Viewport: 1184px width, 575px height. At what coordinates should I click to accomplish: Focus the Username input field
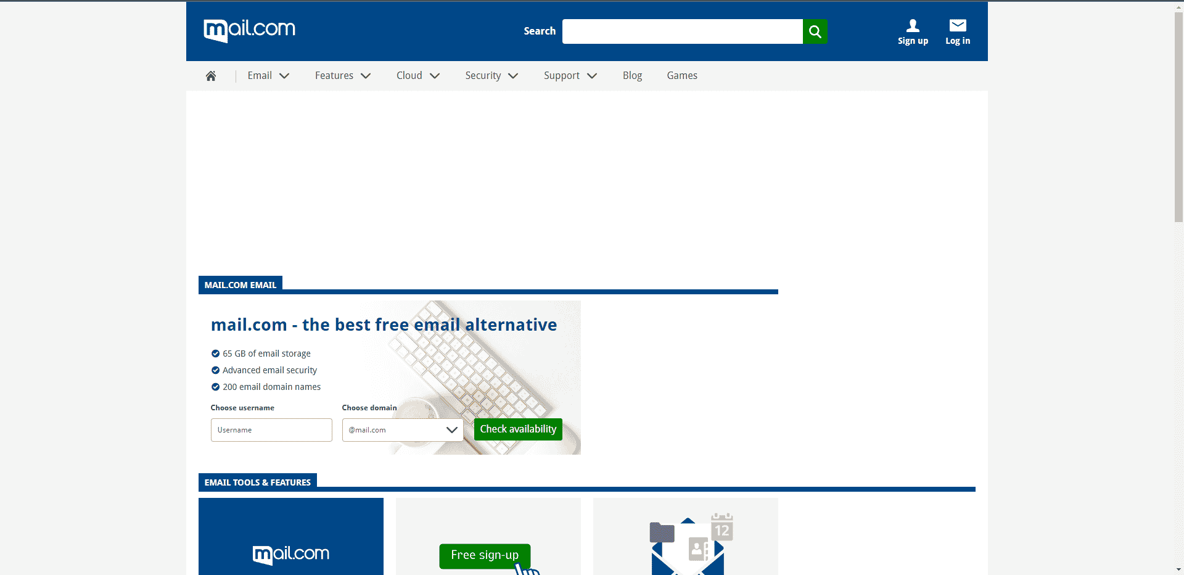(x=271, y=430)
